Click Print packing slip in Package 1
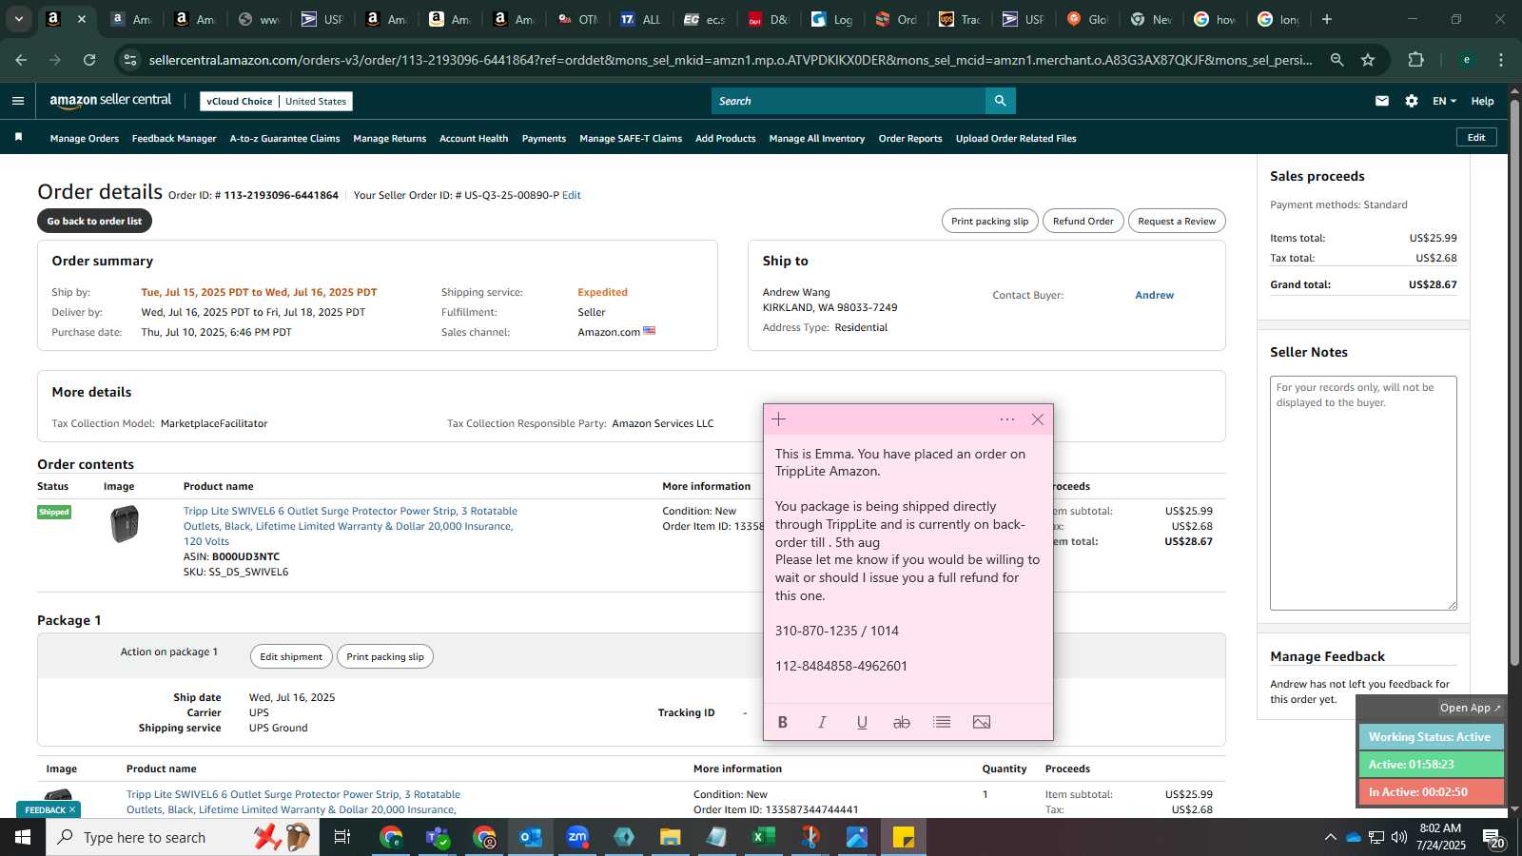 pyautogui.click(x=385, y=656)
